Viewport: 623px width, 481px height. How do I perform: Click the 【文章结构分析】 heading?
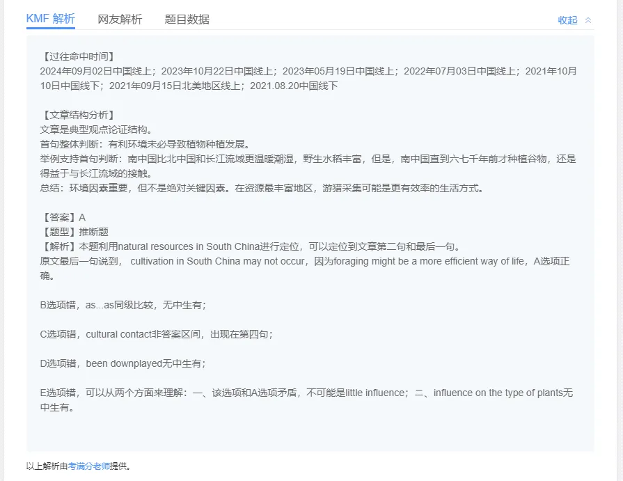77,115
